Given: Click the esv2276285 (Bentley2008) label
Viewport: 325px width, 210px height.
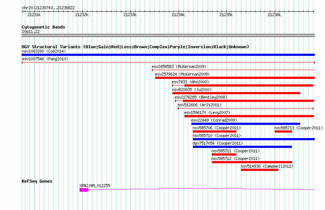Looking at the screenshot, I should [201, 97].
